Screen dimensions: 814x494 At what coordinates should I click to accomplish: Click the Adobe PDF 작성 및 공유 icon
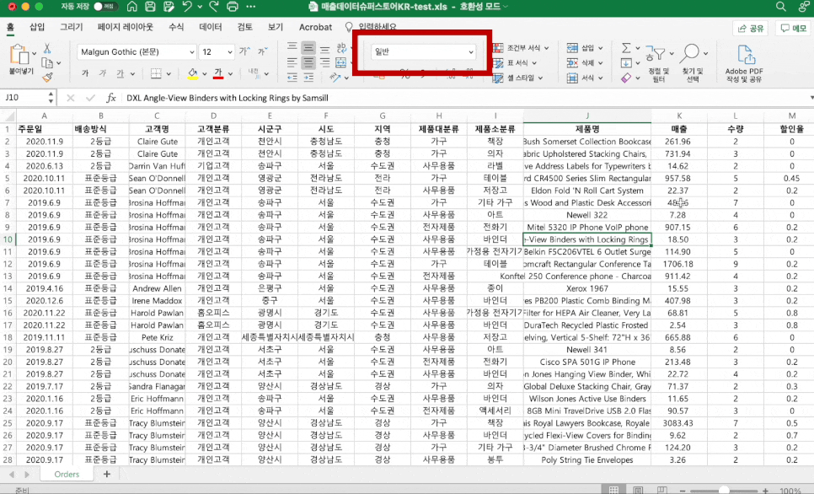pyautogui.click(x=747, y=55)
